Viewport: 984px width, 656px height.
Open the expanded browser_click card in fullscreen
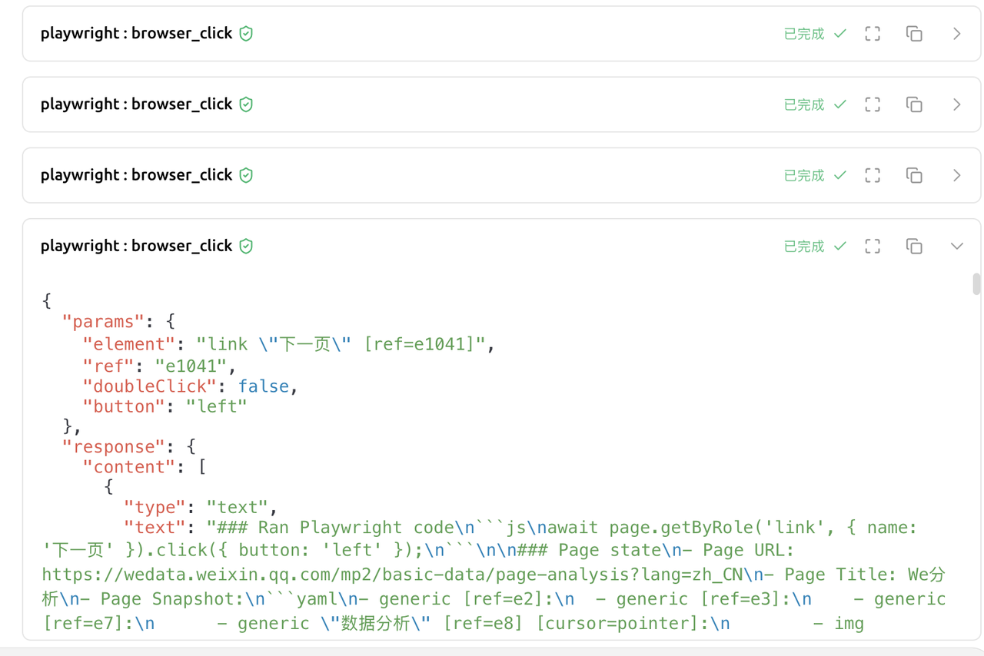873,246
